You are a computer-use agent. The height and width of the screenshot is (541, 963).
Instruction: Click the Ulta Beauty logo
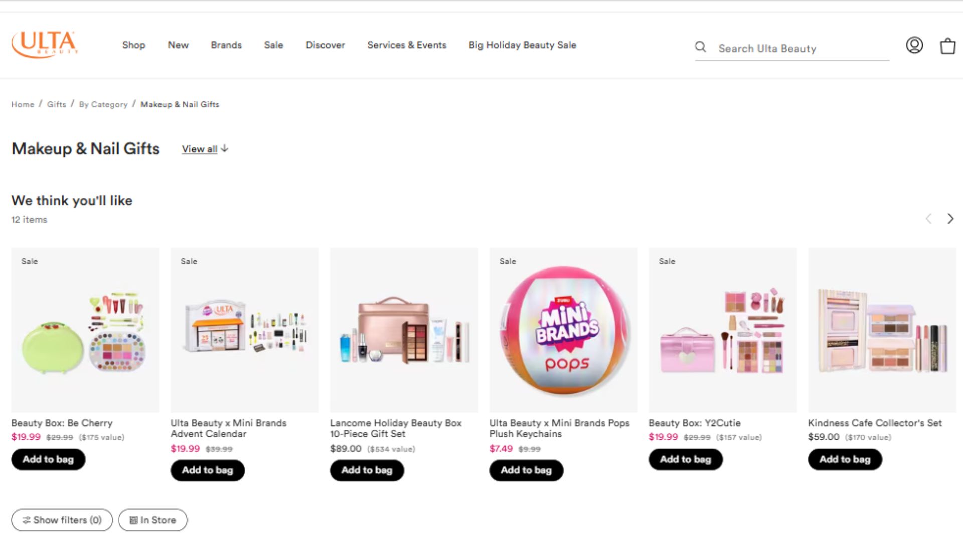pos(45,44)
